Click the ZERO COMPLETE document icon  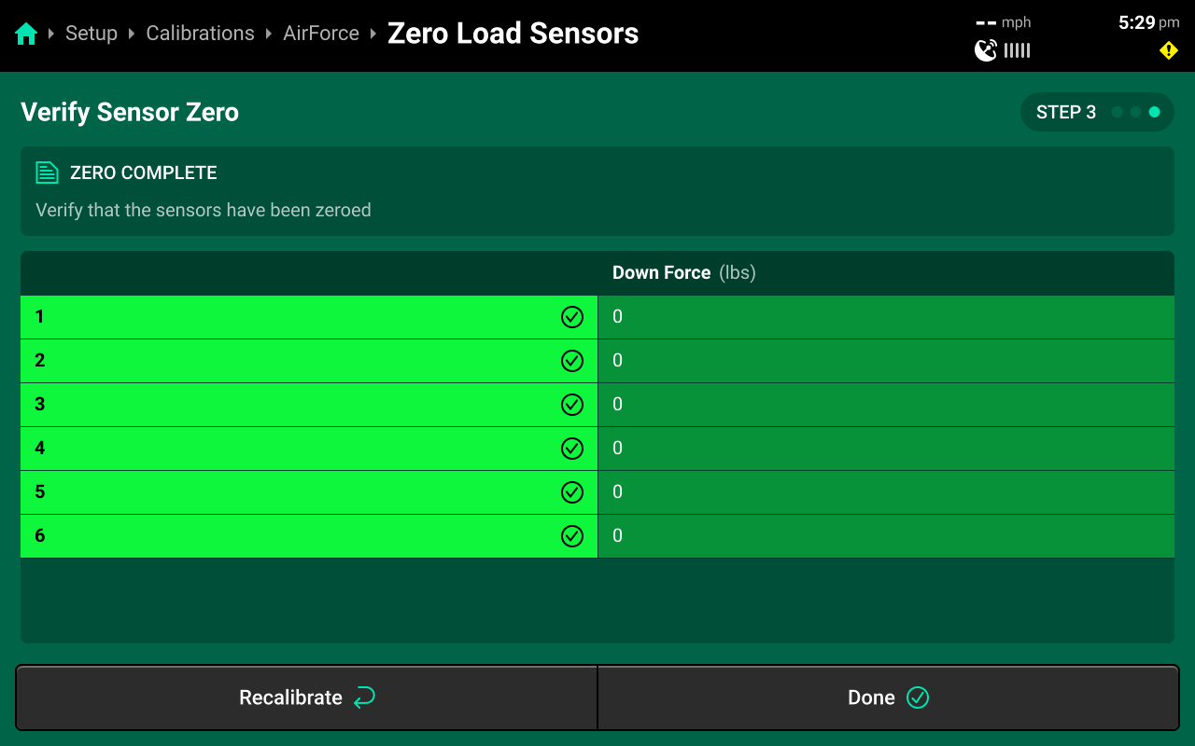[47, 173]
